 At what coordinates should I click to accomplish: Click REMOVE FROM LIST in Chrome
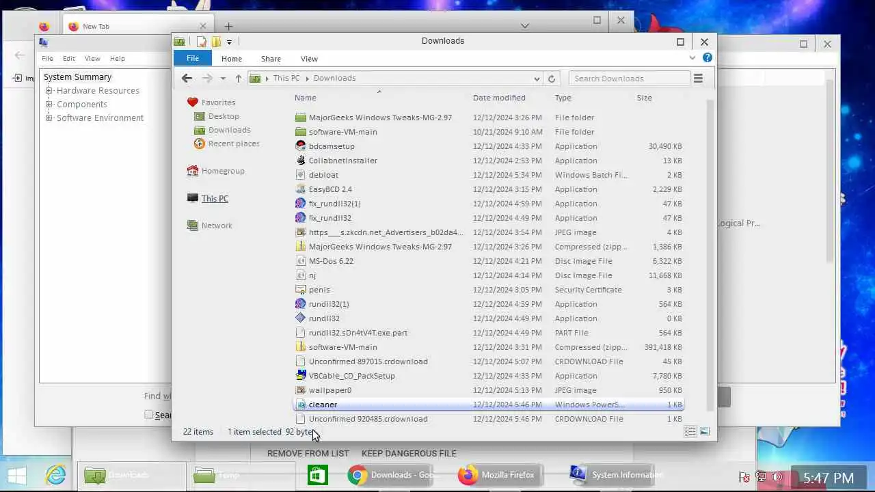pyautogui.click(x=308, y=453)
